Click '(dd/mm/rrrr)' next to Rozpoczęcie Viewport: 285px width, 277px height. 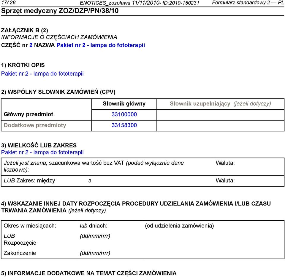tap(95, 236)
